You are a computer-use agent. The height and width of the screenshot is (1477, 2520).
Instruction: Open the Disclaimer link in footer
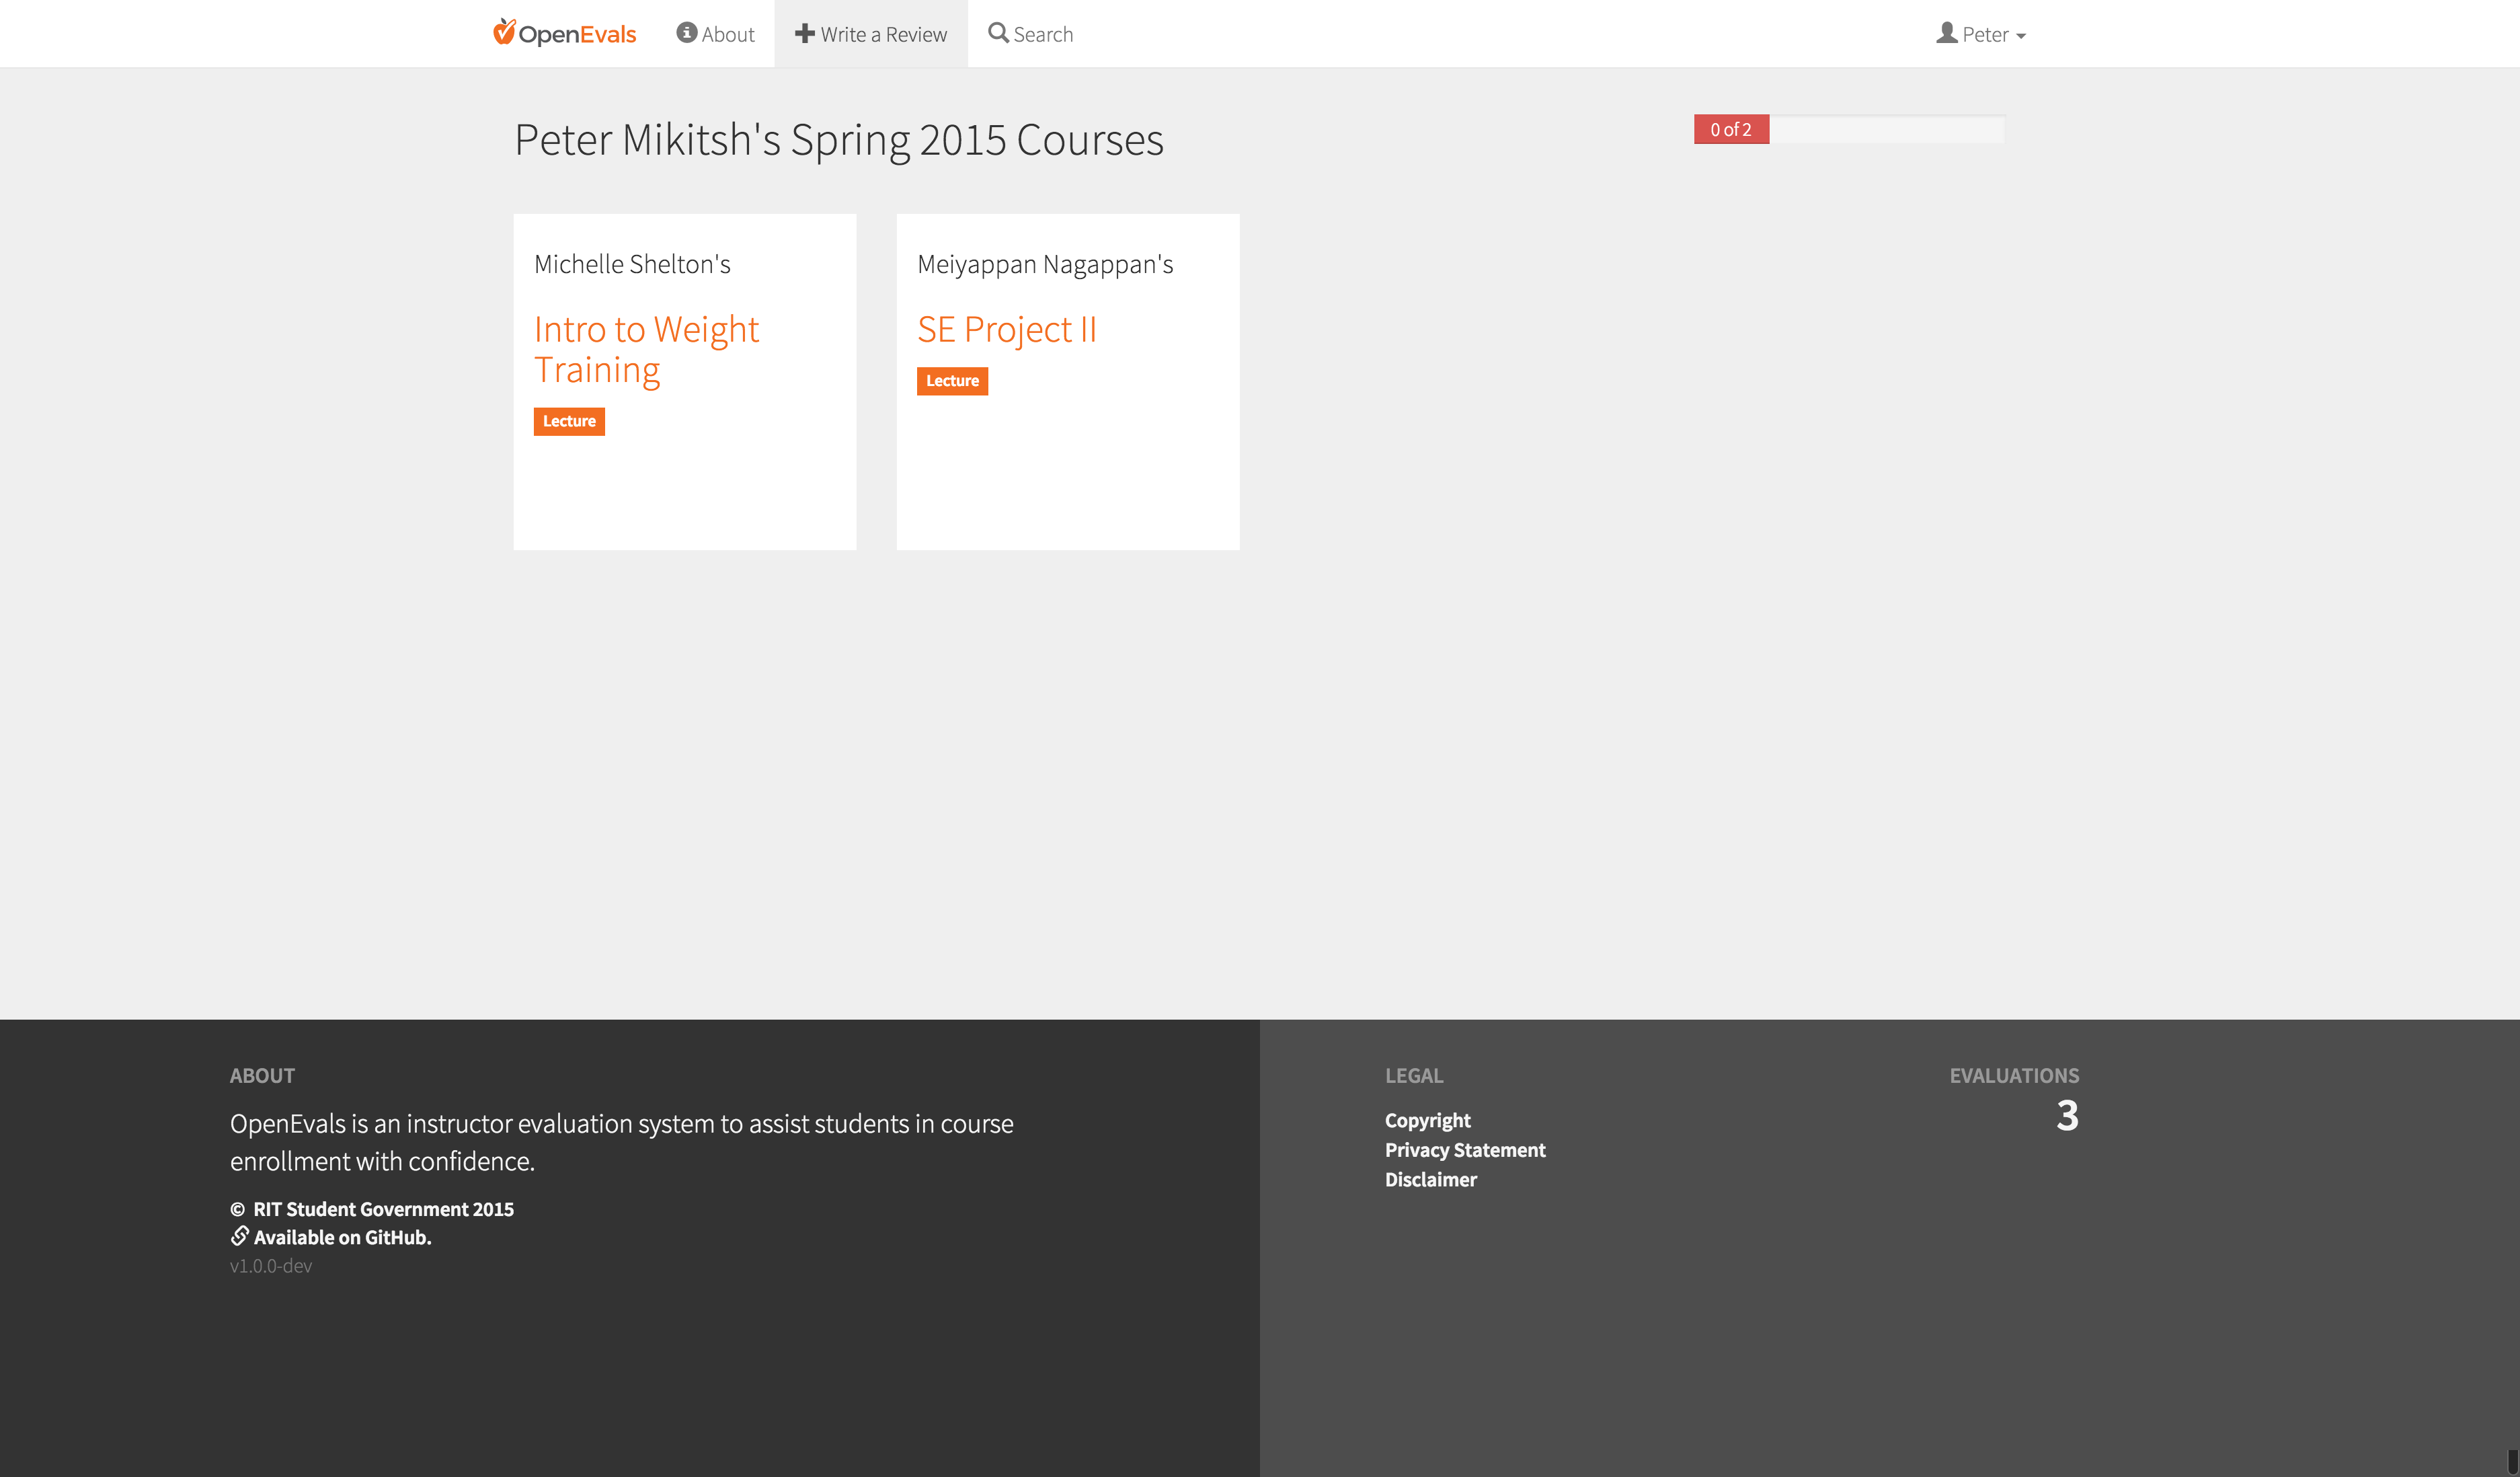[x=1430, y=1179]
